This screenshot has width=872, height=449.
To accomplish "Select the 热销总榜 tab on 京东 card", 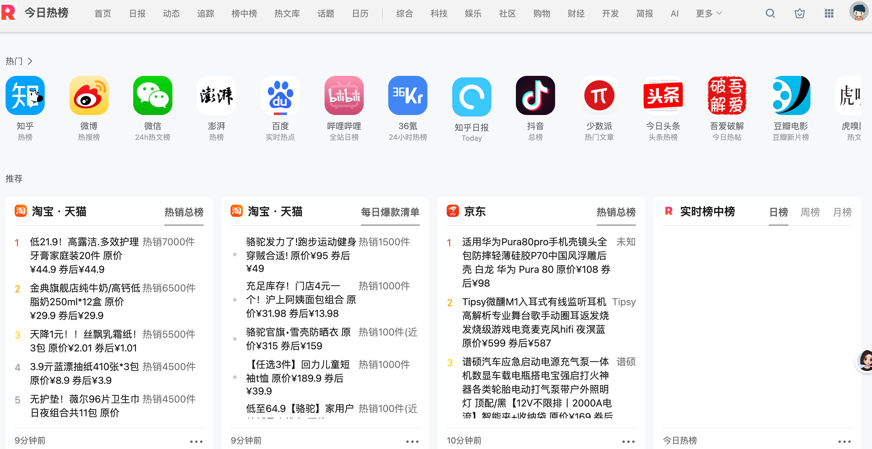I will (x=616, y=212).
